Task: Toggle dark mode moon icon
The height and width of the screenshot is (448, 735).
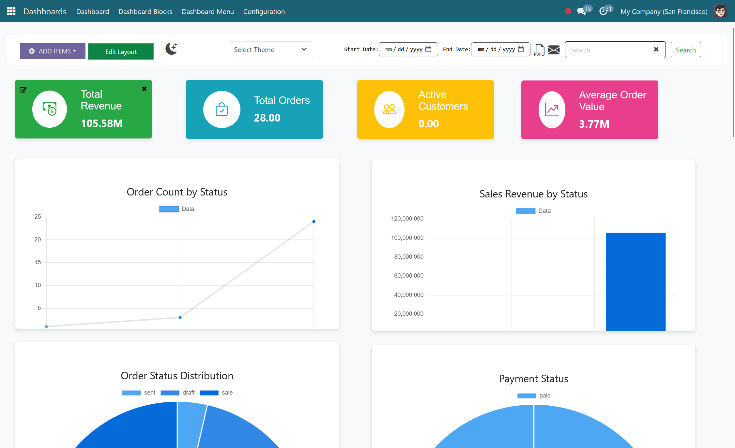Action: click(x=171, y=49)
